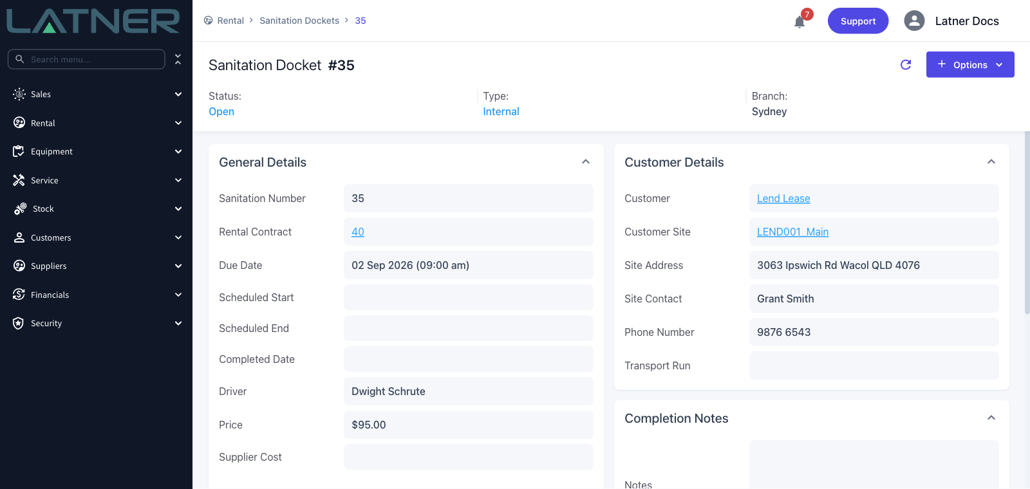
Task: Open the Options dropdown button
Action: point(970,64)
